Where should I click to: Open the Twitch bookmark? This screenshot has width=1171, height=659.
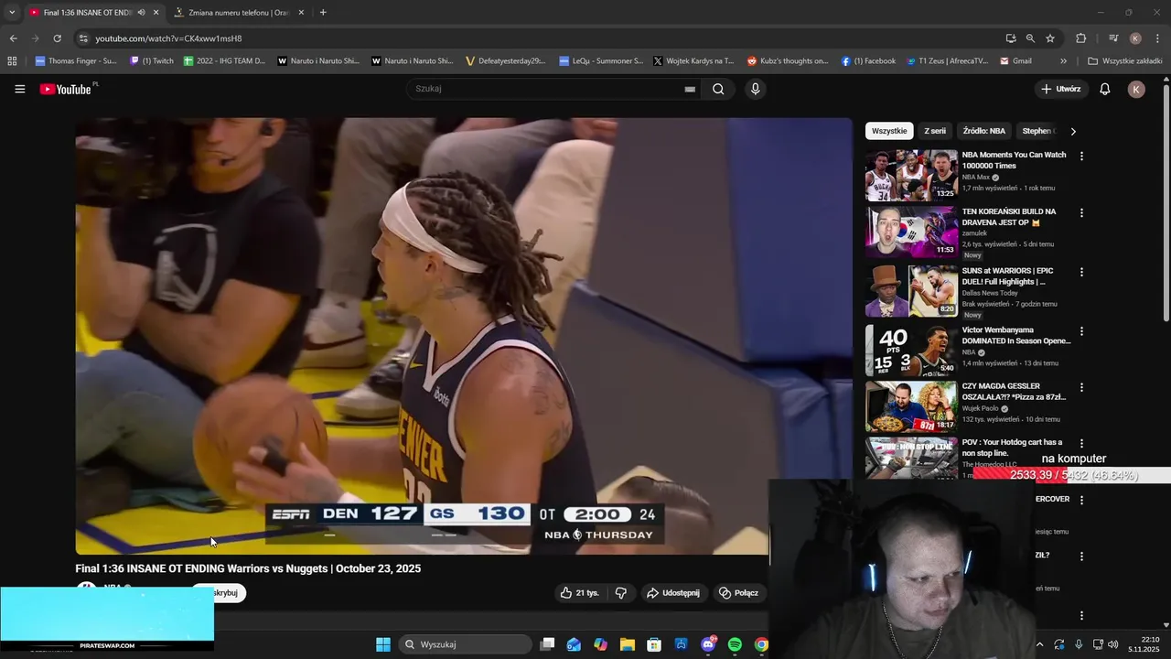coord(152,61)
